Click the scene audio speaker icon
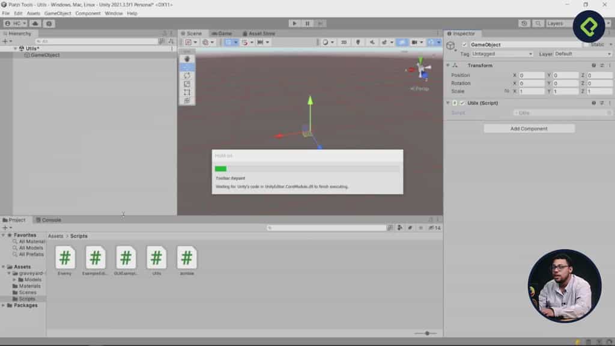 coord(372,43)
